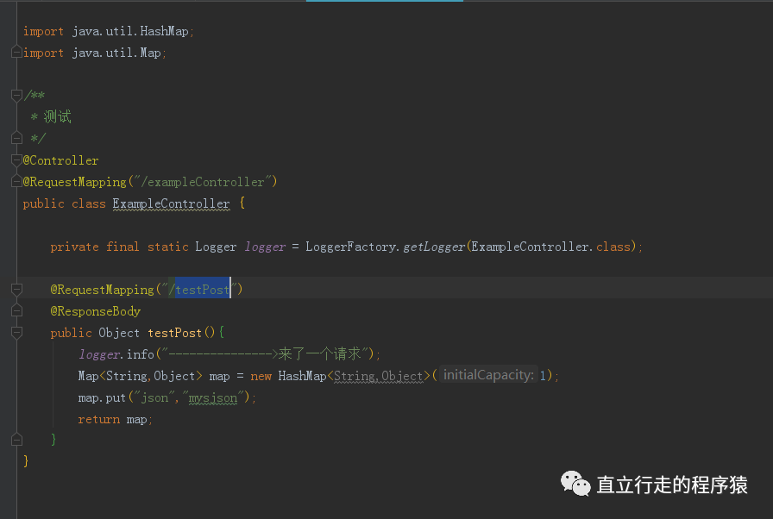Click the "json" key string literal
This screenshot has height=519, width=773.
tap(154, 397)
